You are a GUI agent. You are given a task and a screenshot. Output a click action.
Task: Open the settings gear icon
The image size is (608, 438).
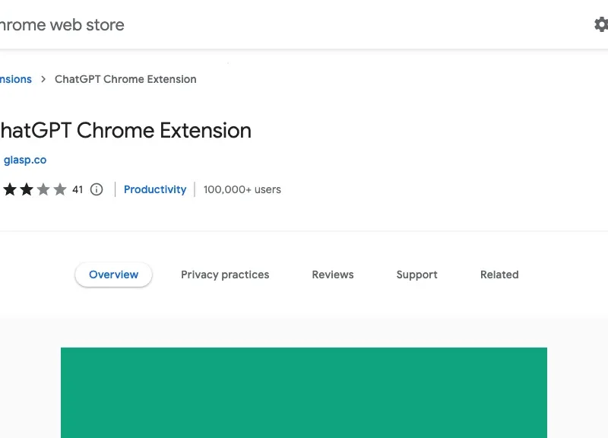pos(601,24)
